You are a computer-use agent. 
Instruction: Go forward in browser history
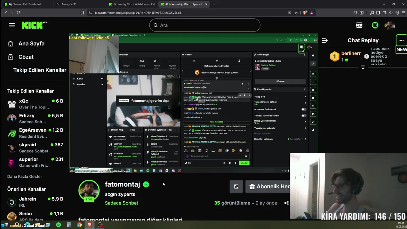12,13
